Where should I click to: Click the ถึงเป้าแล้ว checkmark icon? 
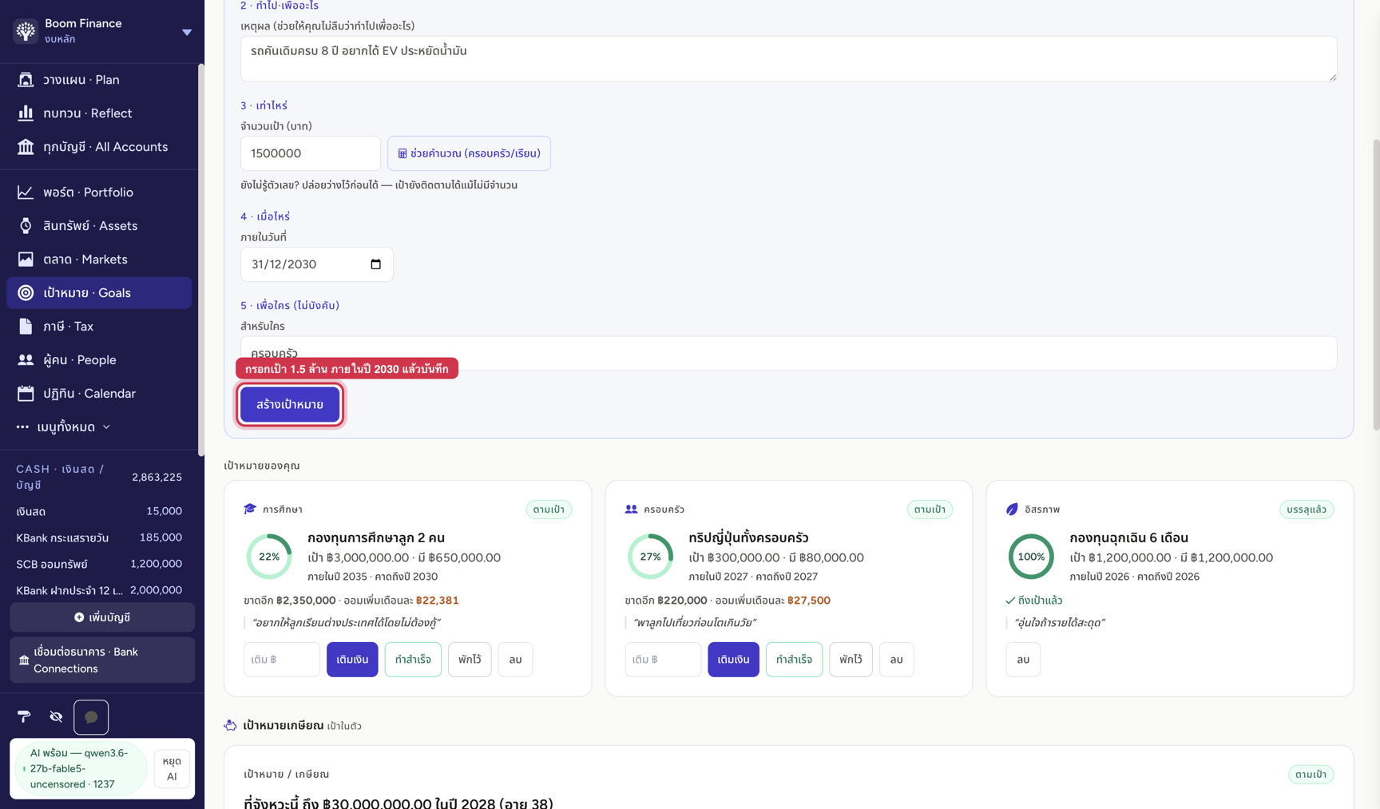[1010, 601]
